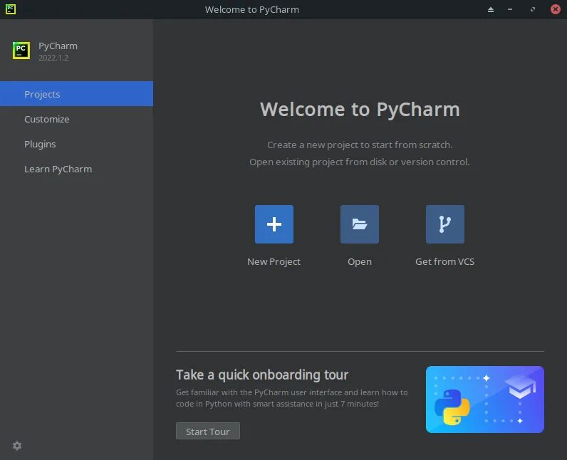Close the Welcome to PyCharm window
The image size is (567, 460).
tap(556, 9)
